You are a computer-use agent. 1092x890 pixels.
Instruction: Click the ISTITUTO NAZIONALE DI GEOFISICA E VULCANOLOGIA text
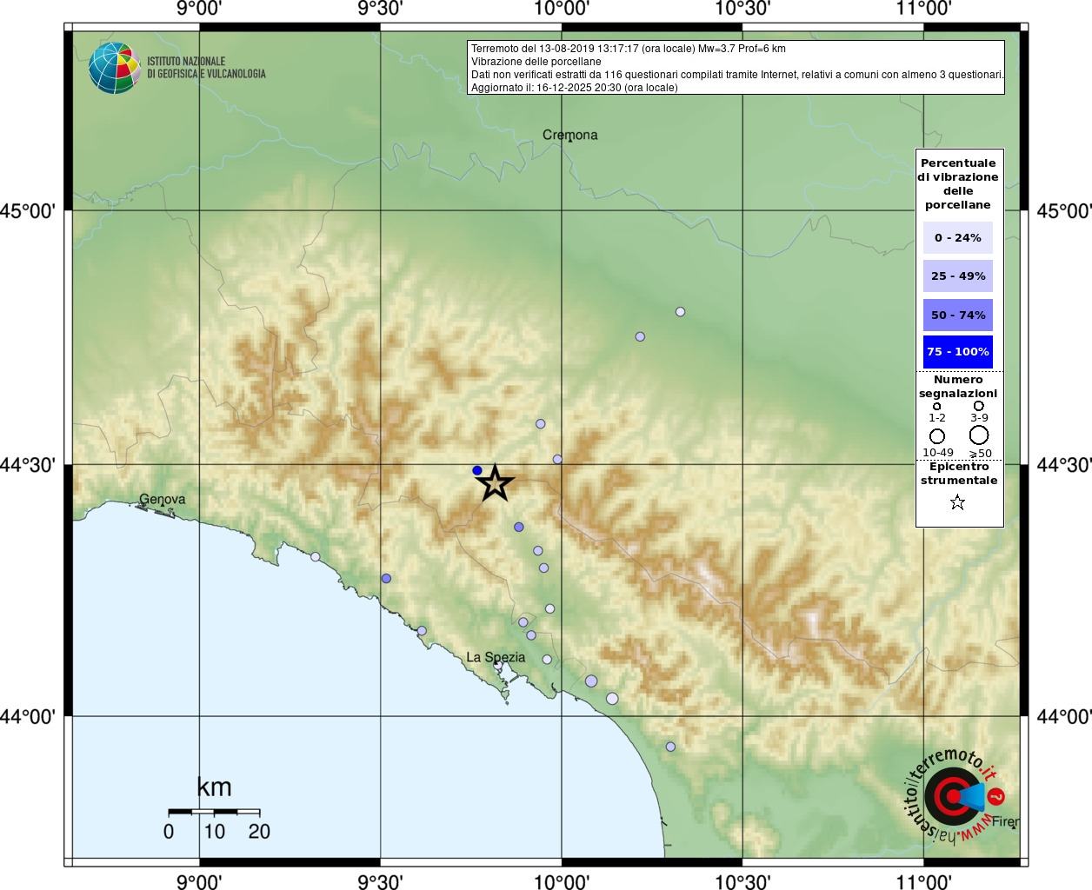tap(206, 68)
